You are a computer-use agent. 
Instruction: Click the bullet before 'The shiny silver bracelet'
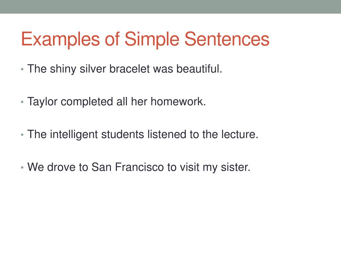(x=22, y=69)
